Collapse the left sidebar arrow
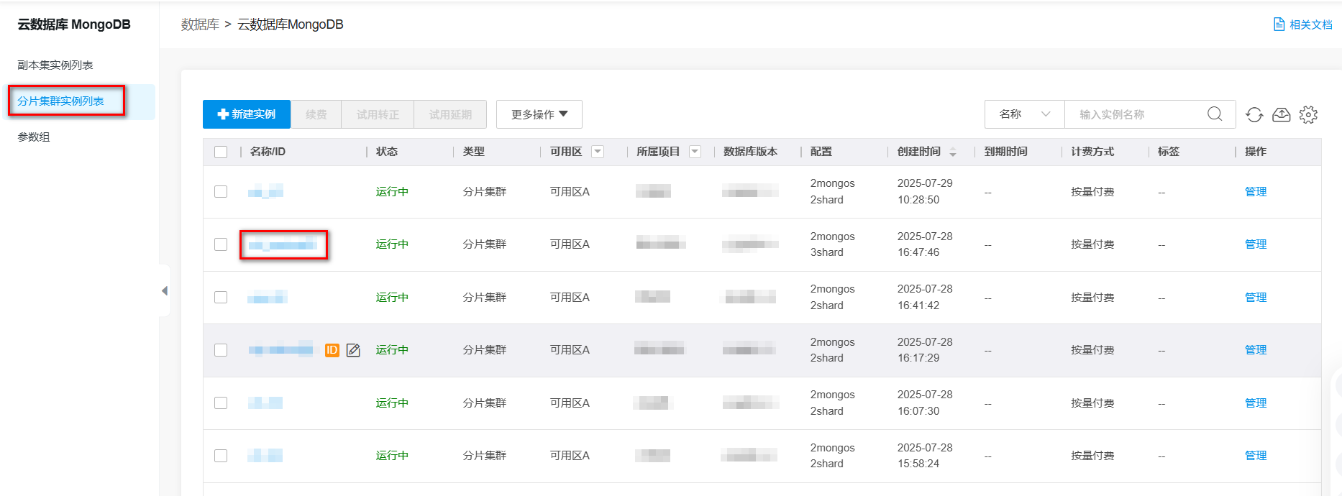 165,290
